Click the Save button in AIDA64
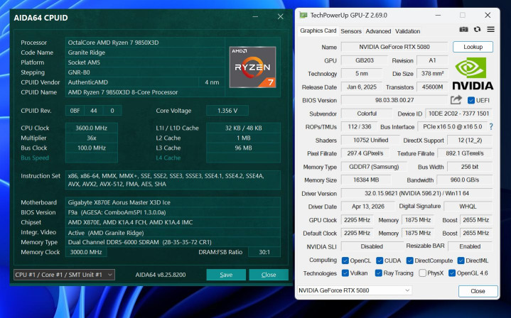The image size is (511, 318). pos(226,275)
